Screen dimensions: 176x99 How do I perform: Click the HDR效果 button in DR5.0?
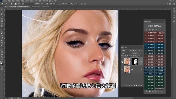click(x=159, y=71)
